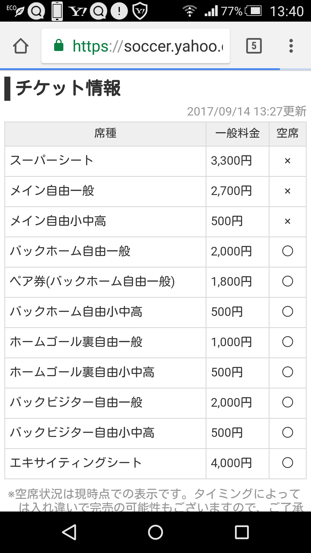Tap the sold-out × for メイン自由一般
Viewport: 311px width, 553px height.
287,191
